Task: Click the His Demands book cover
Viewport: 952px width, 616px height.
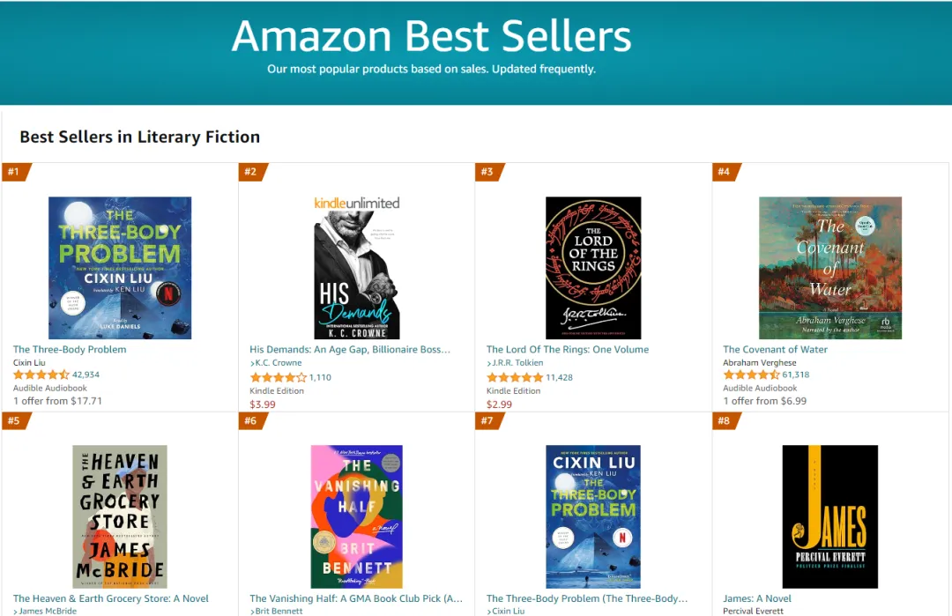Action: [x=356, y=268]
